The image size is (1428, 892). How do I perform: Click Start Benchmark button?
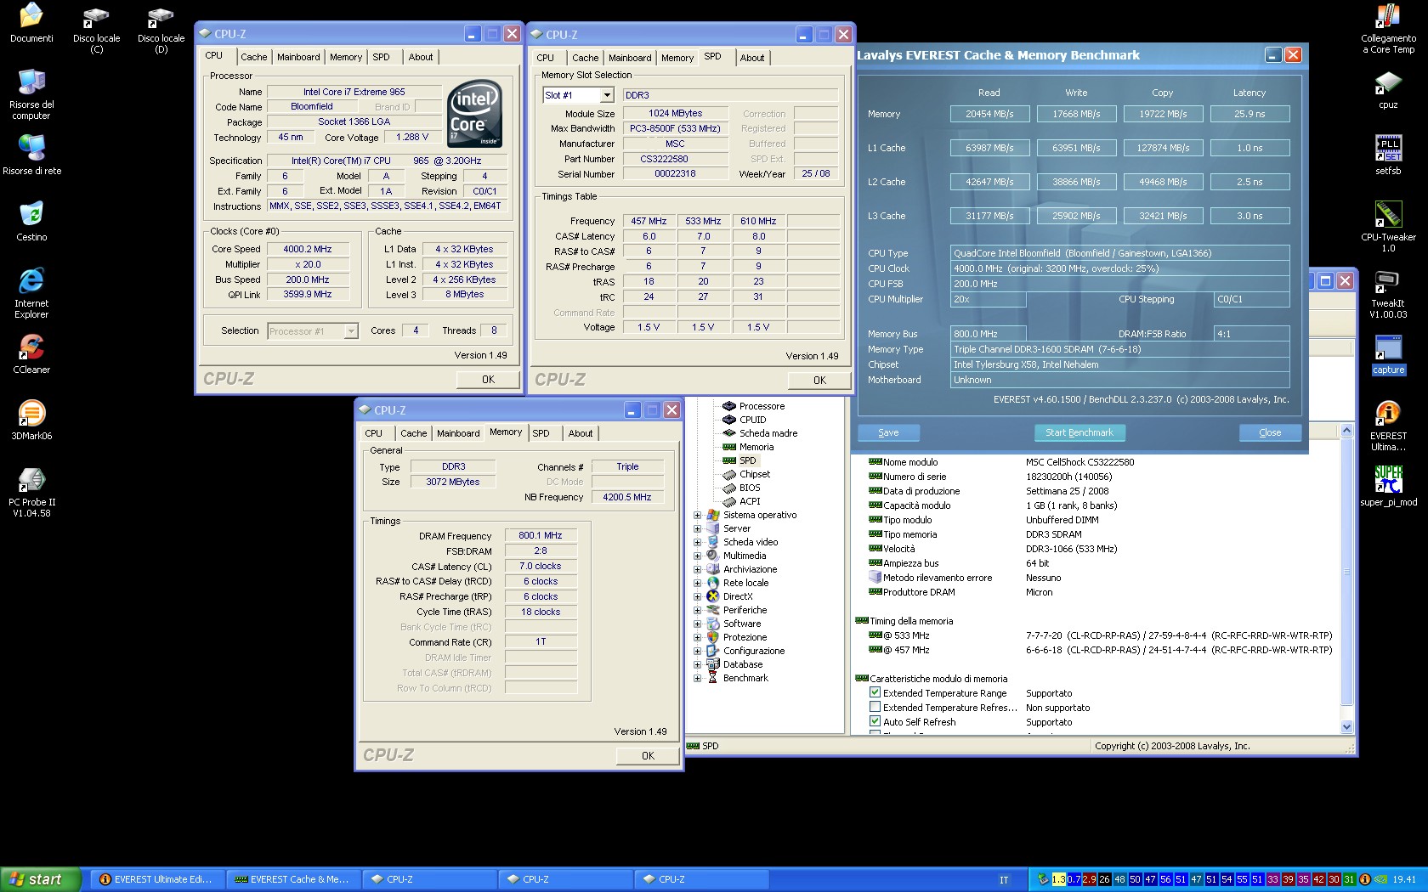[x=1079, y=432]
